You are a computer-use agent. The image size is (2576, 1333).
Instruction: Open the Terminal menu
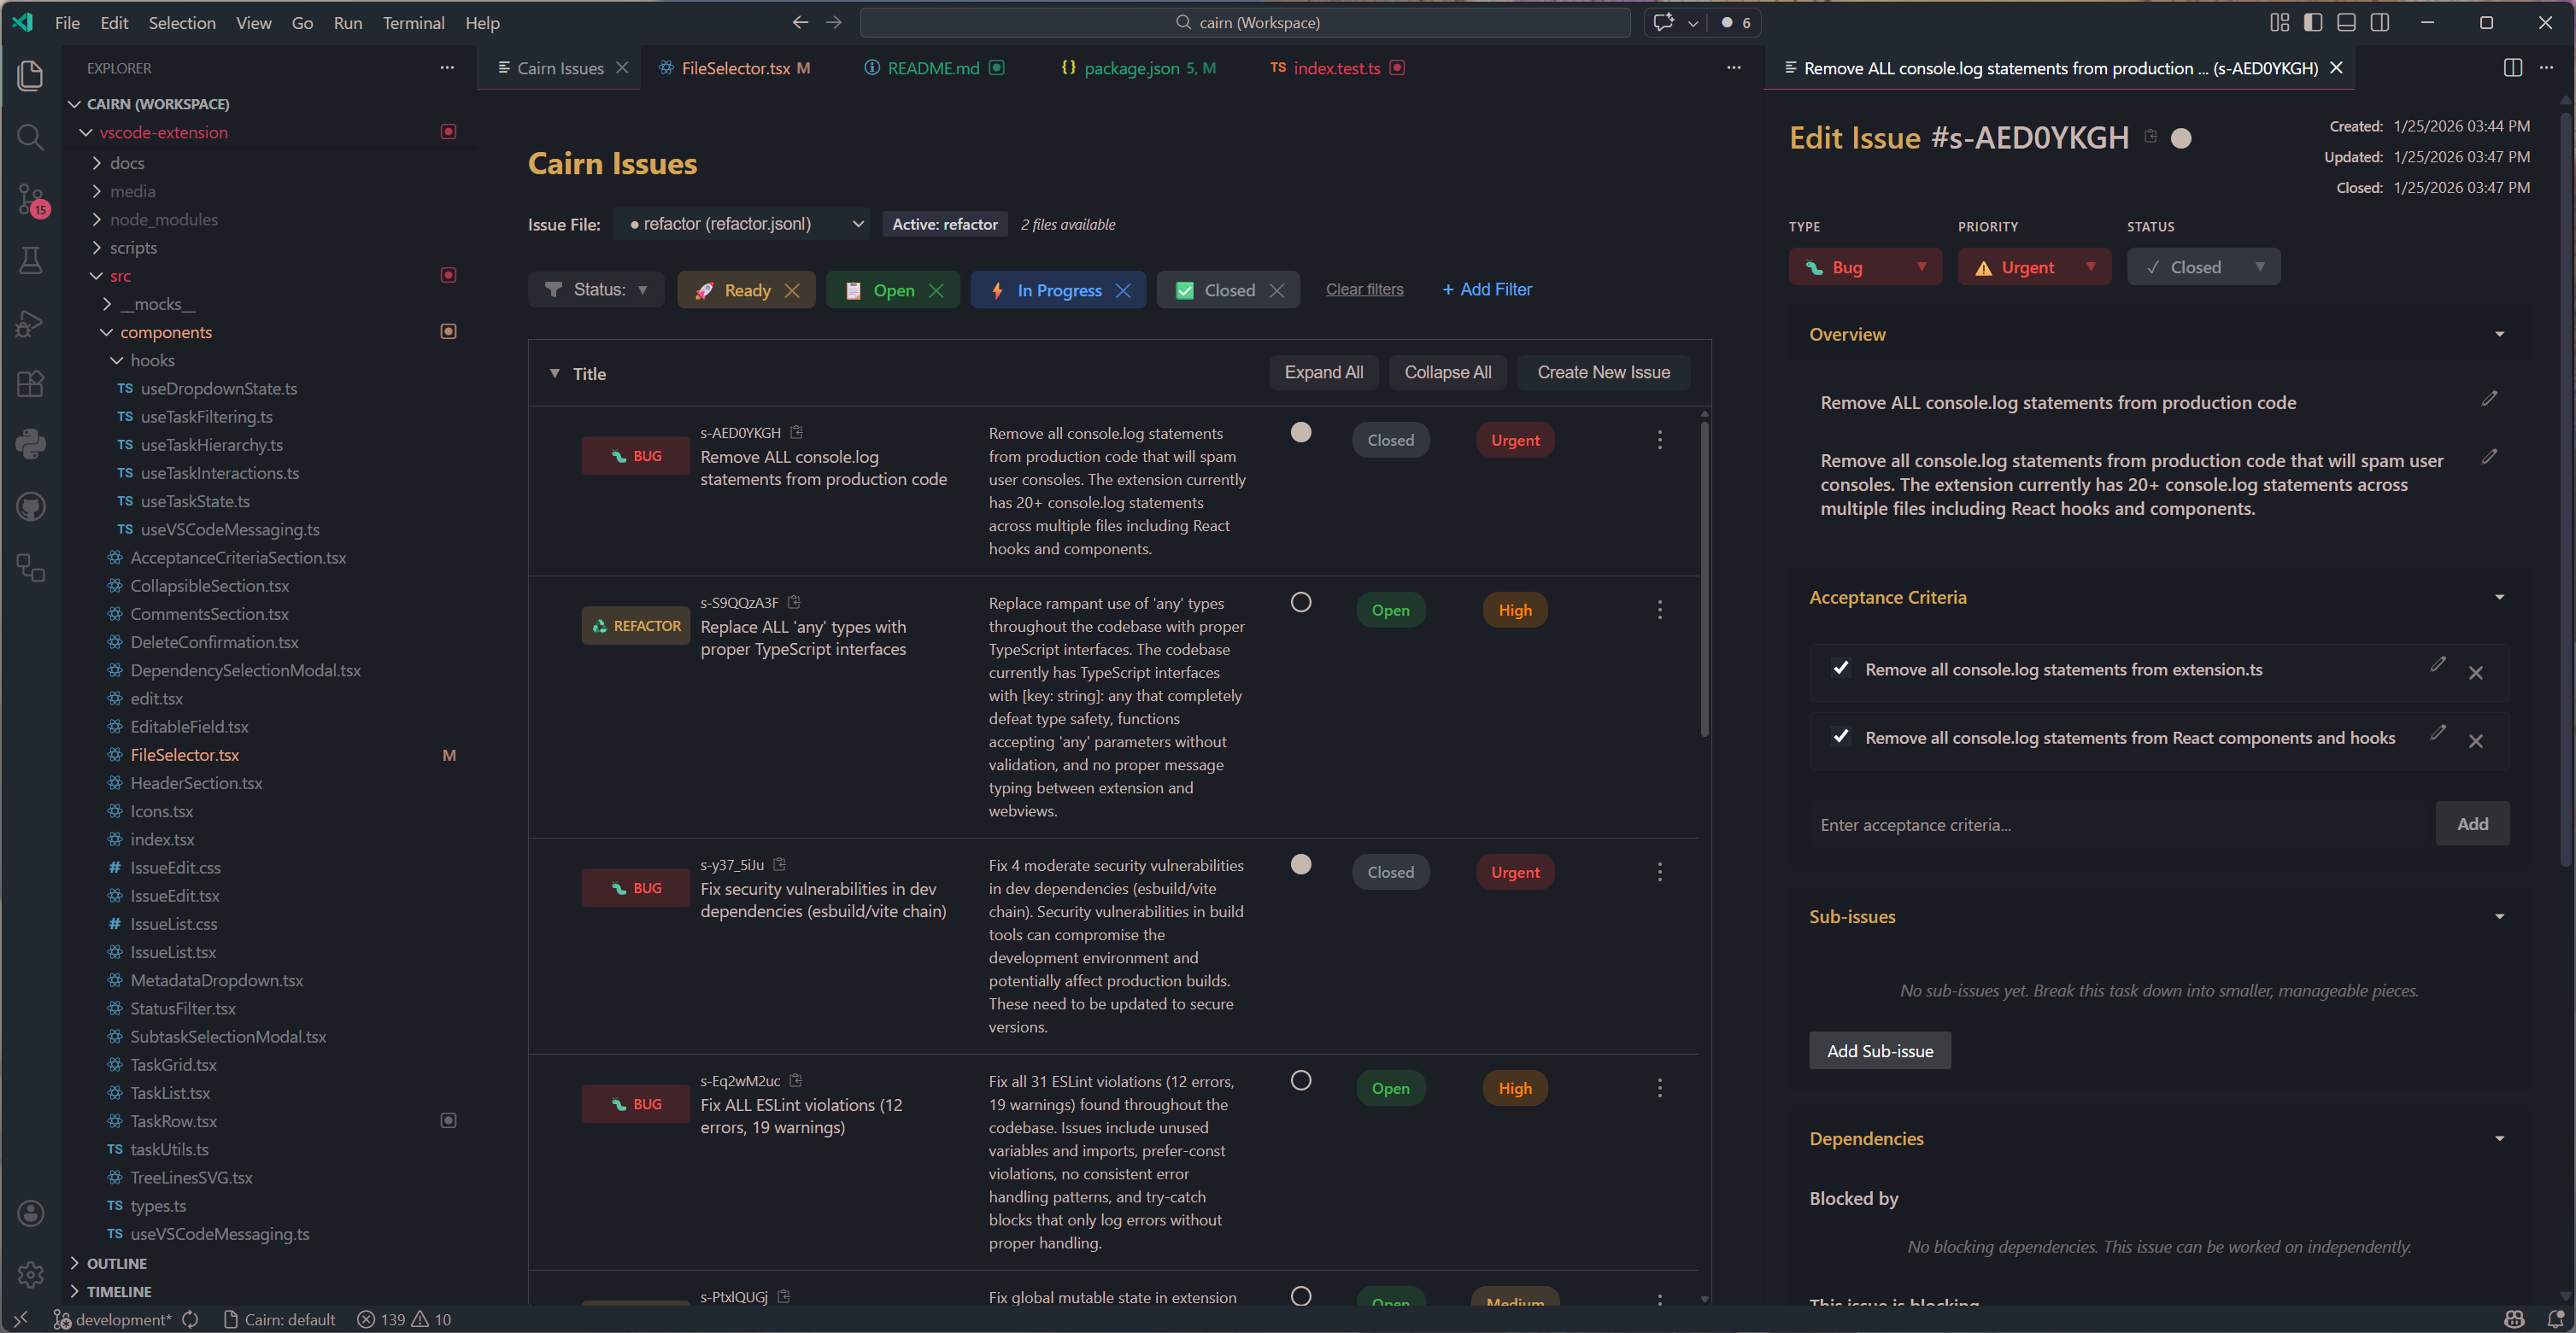pos(413,23)
